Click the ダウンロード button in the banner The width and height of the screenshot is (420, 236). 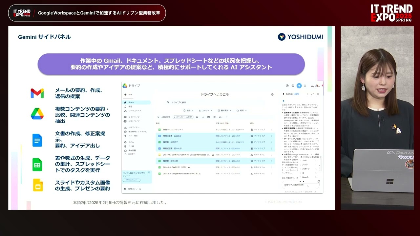click(131, 180)
